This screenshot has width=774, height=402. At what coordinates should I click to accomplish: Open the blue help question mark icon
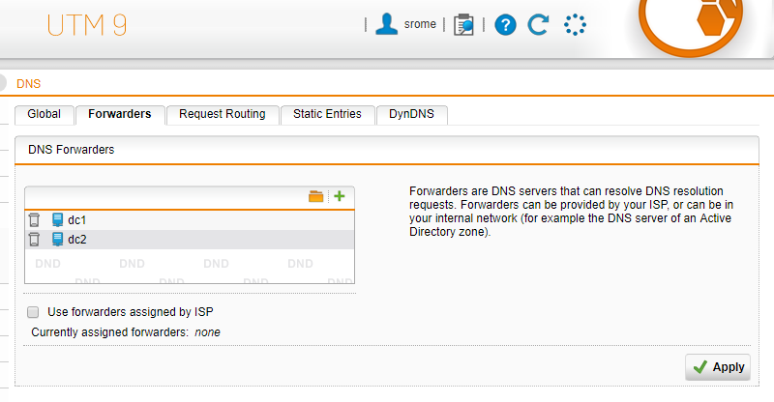pyautogui.click(x=505, y=25)
